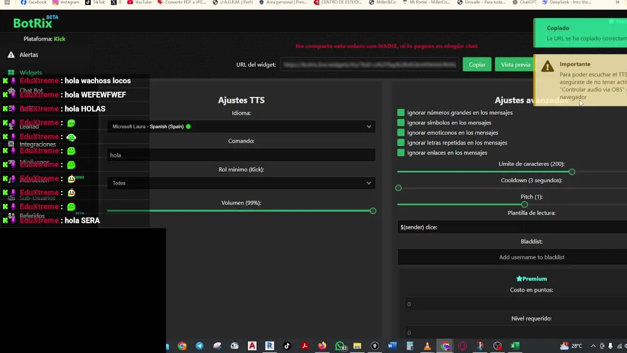Click the Nivel requerido input field
The height and width of the screenshot is (353, 627).
(x=516, y=332)
